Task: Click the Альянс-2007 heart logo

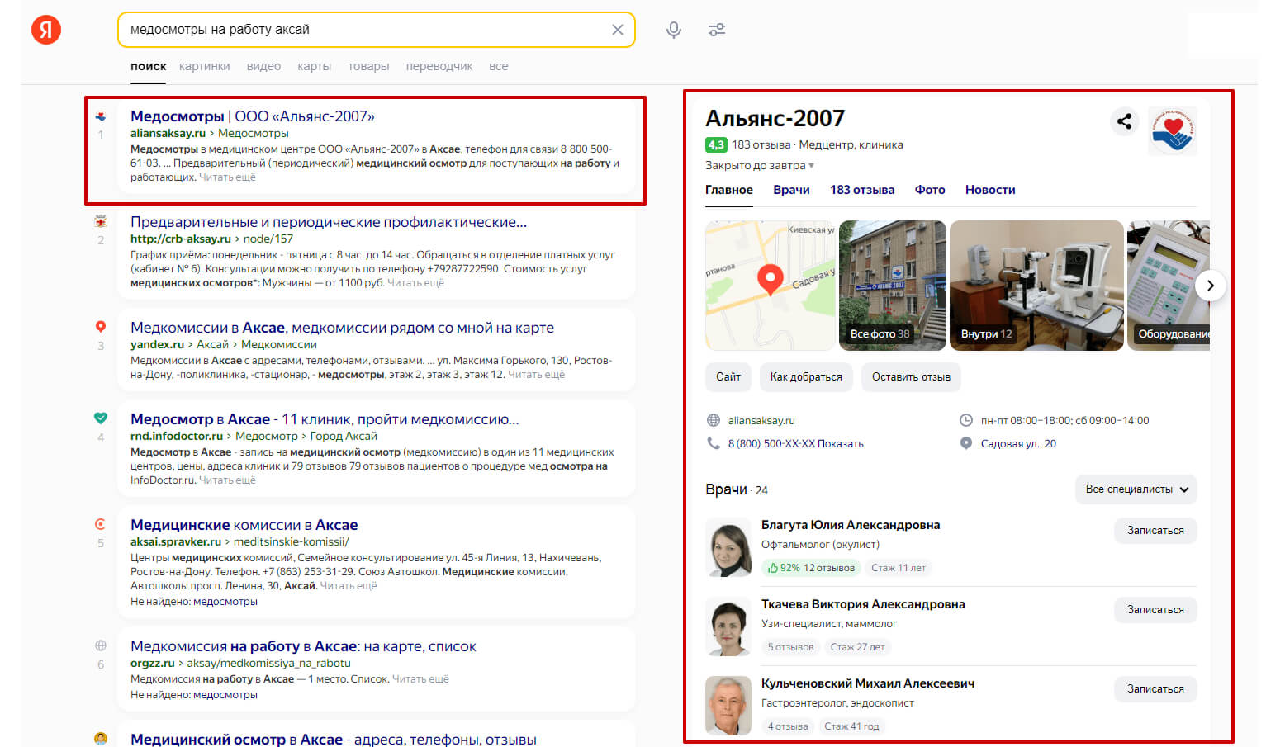Action: coord(1172,130)
